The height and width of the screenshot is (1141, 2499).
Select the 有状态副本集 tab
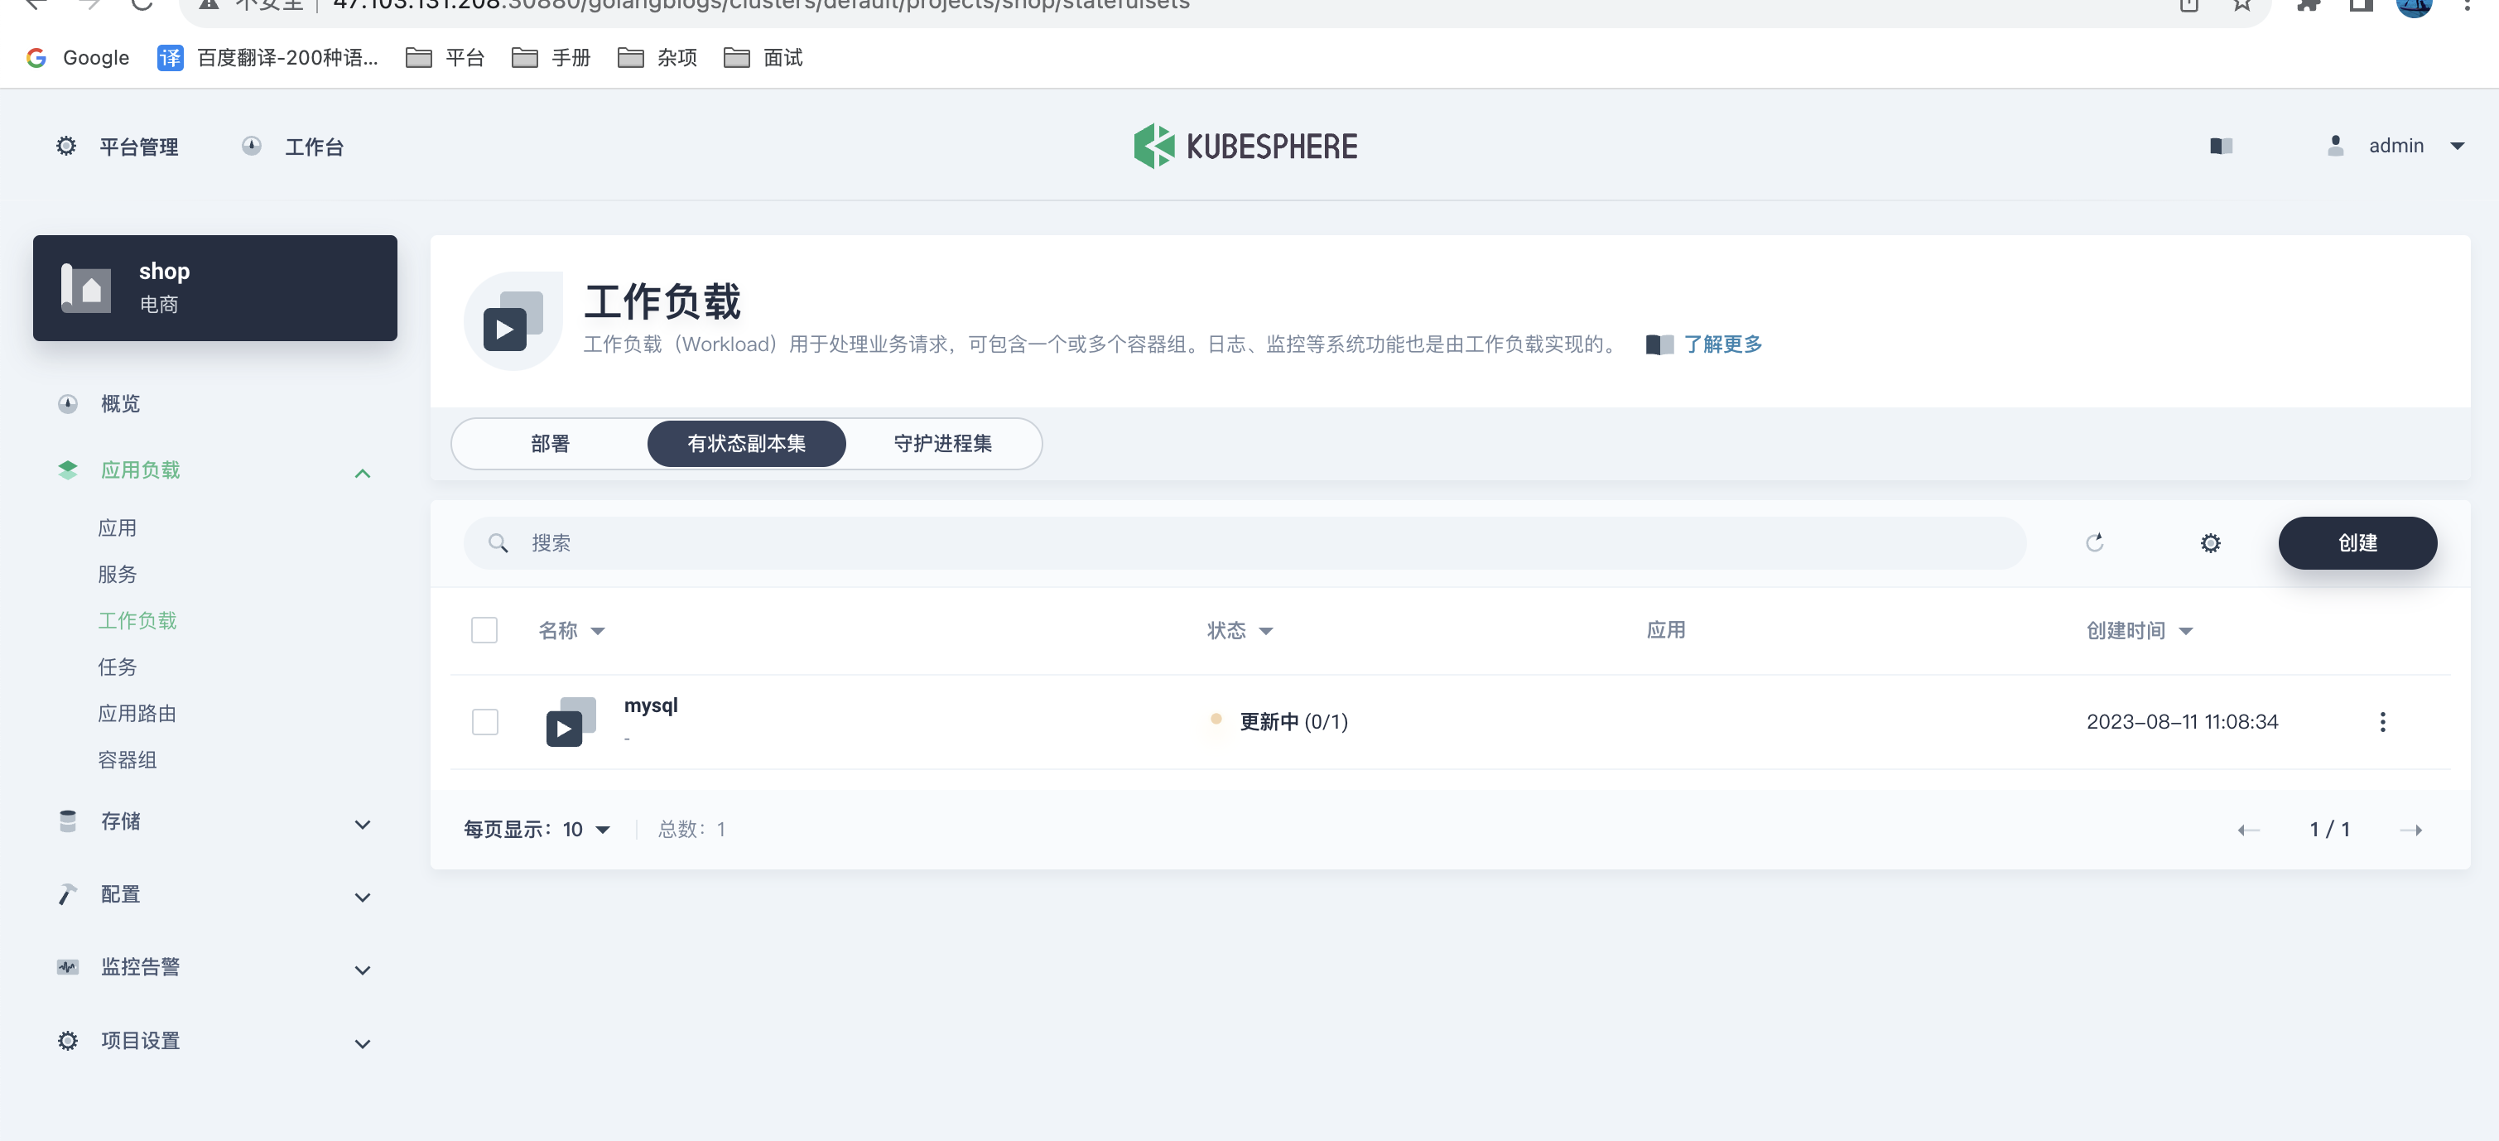(746, 443)
